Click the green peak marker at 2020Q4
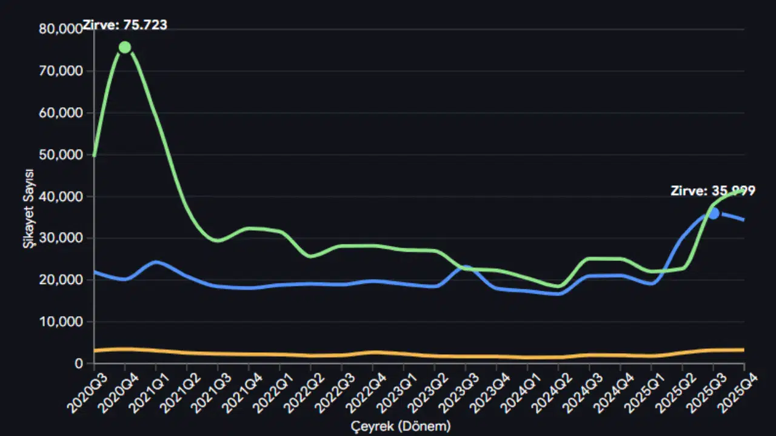 tap(125, 47)
